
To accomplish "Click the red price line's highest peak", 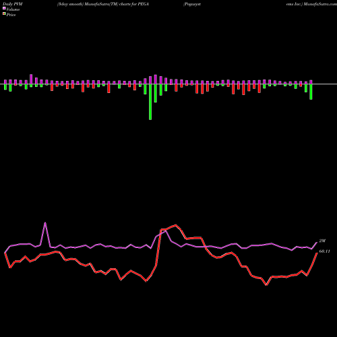I will 176,224.
